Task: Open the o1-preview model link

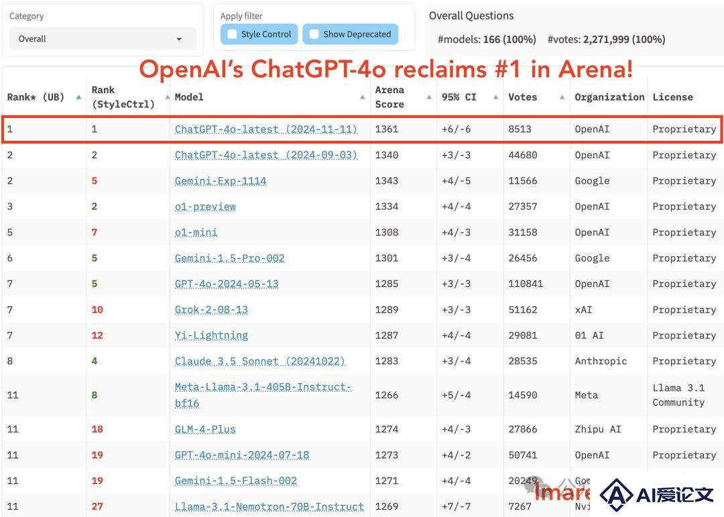Action: [206, 207]
